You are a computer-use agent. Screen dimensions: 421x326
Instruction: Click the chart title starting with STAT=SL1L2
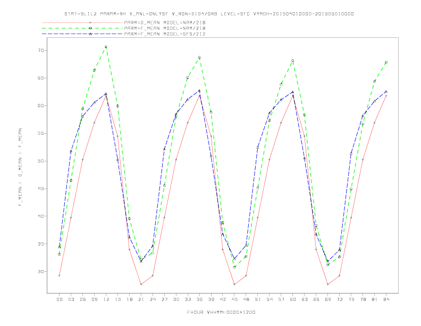point(209,14)
